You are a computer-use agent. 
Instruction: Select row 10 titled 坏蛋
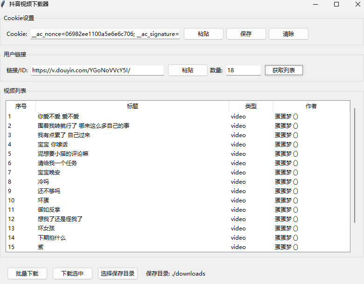tap(178, 201)
